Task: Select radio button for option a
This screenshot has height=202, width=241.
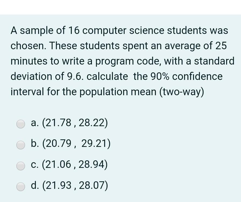Action: [21, 124]
